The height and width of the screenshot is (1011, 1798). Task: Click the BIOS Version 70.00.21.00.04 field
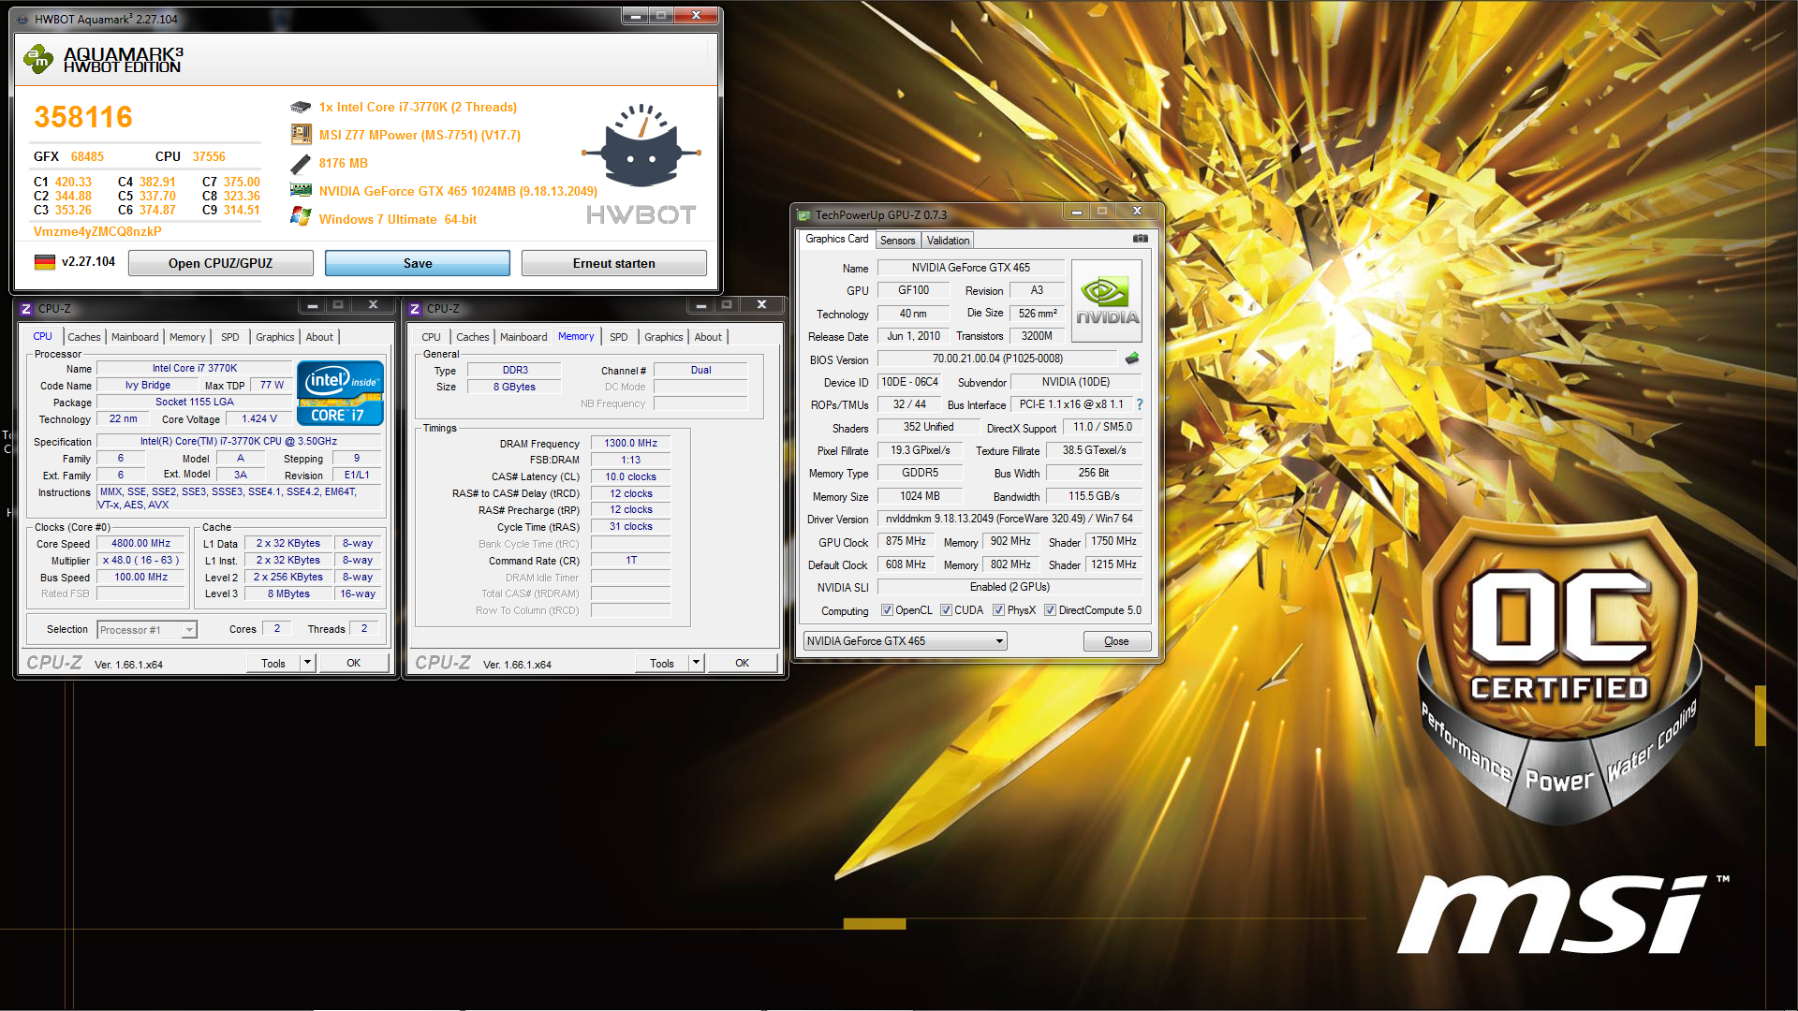pyautogui.click(x=997, y=359)
